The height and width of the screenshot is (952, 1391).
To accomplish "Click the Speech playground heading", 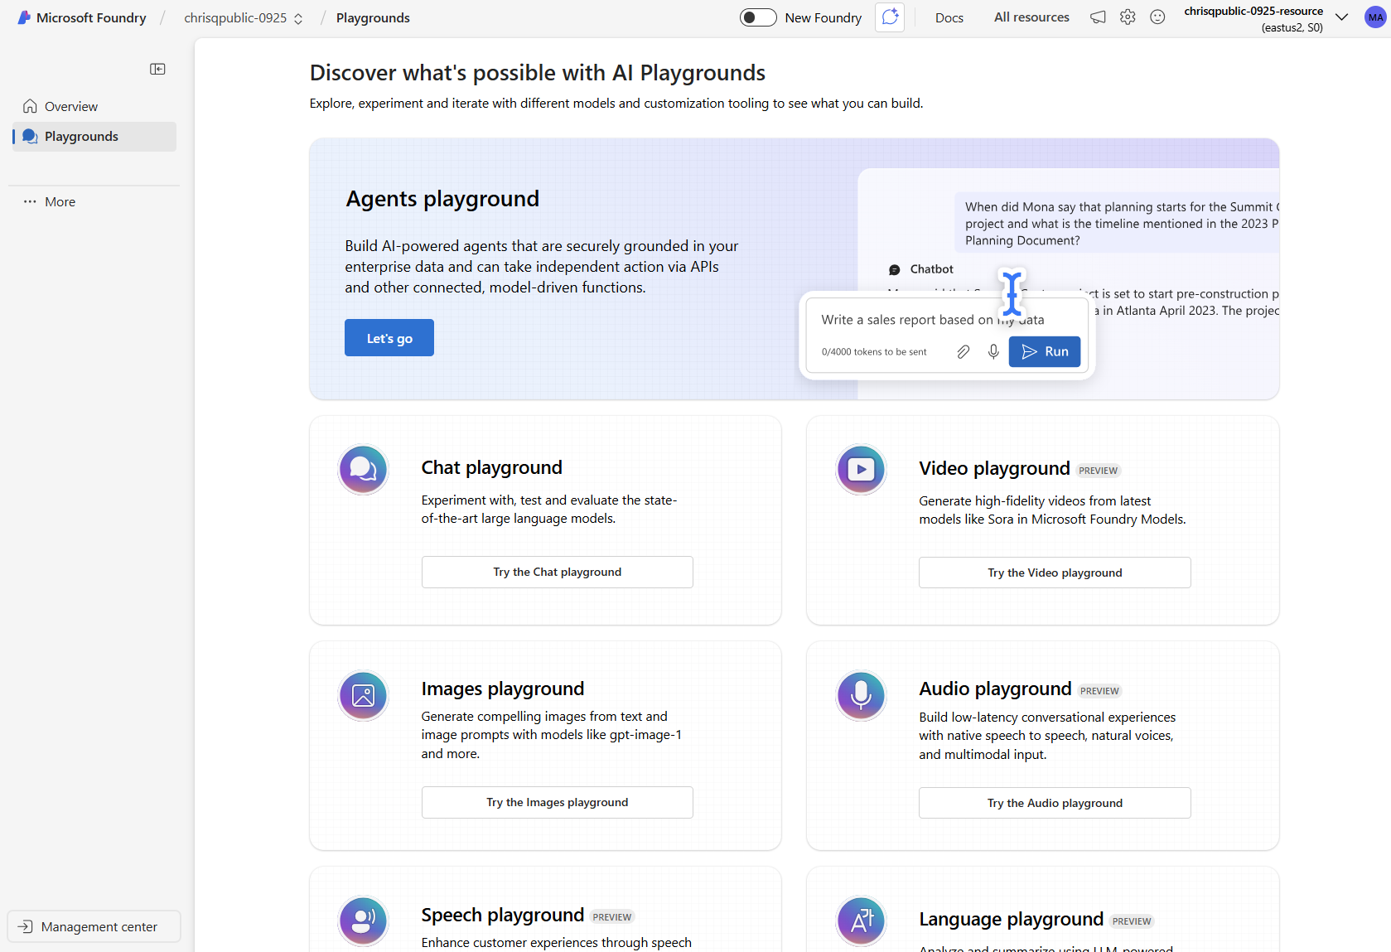I will 502,915.
